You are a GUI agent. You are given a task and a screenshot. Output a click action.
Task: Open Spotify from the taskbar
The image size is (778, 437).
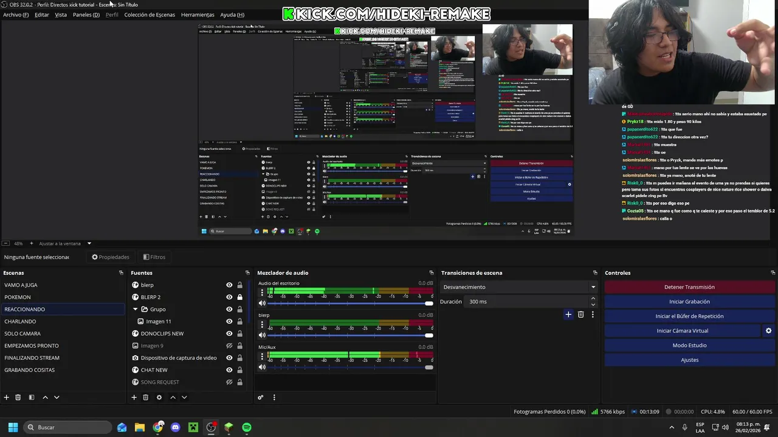[x=247, y=427]
